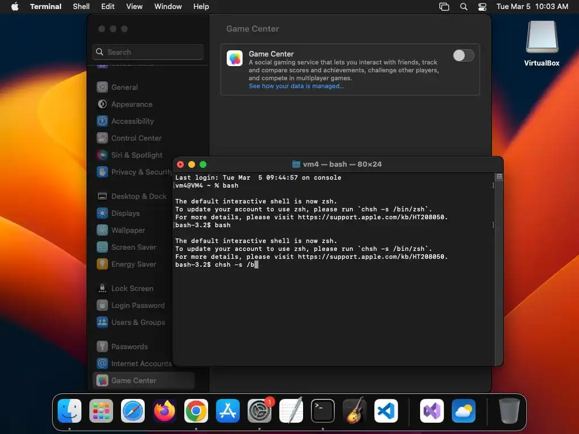This screenshot has height=434, width=579.
Task: Toggle the Game Center switch on
Action: (464, 55)
